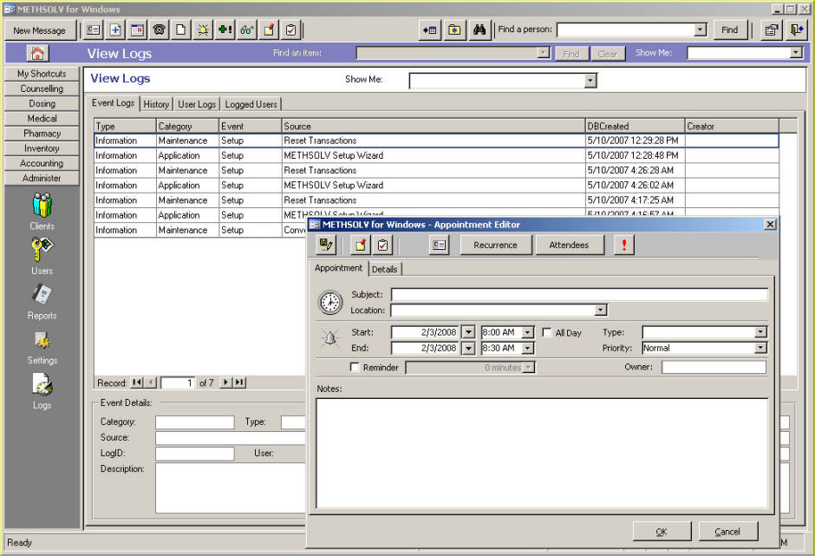
Task: Open Users key icon in sidebar
Action: point(42,256)
